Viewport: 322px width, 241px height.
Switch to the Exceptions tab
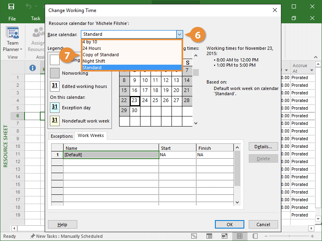[62, 136]
